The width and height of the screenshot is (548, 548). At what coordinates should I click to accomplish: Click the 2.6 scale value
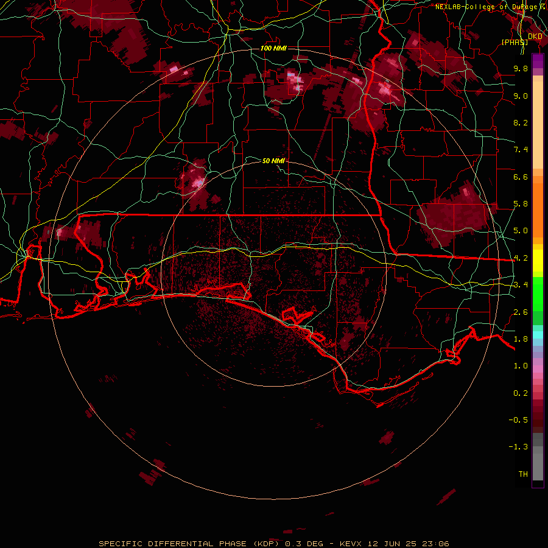pos(521,312)
